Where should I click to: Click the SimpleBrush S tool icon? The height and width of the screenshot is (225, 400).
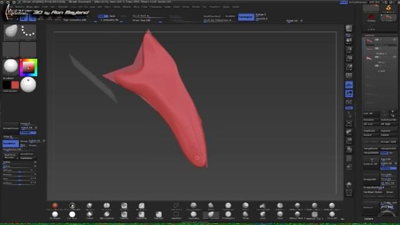click(388, 8)
